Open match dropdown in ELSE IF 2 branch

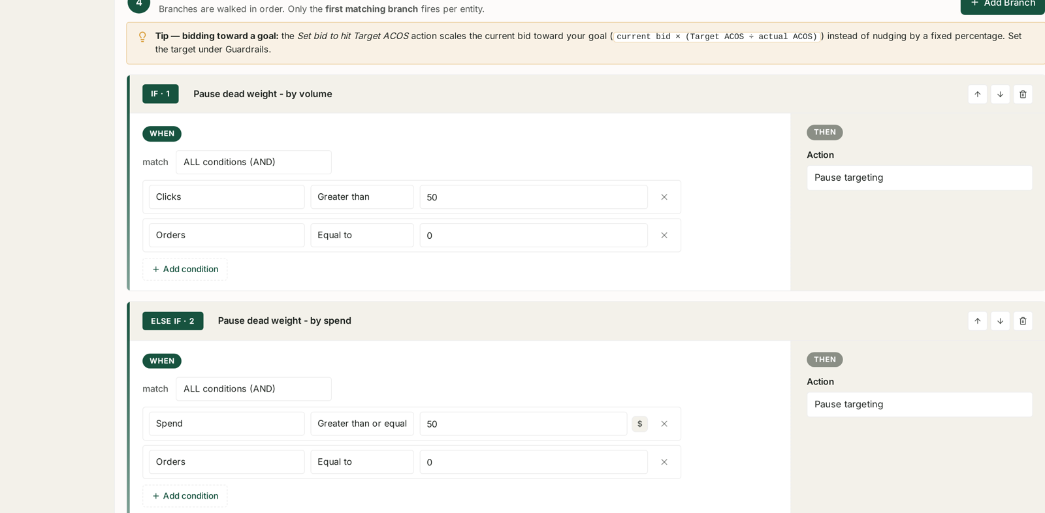click(x=253, y=389)
